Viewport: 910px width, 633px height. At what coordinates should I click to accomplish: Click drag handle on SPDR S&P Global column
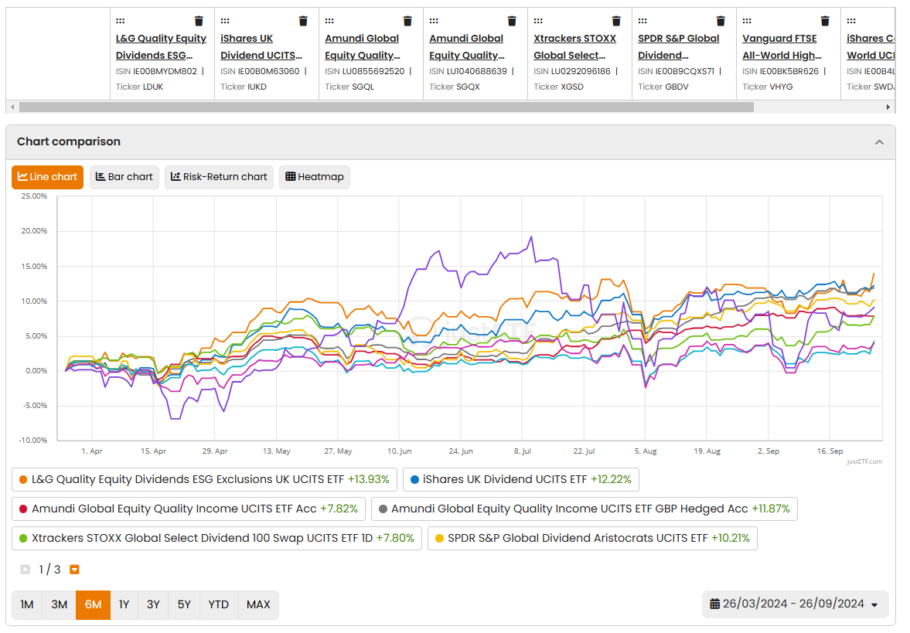(x=642, y=21)
